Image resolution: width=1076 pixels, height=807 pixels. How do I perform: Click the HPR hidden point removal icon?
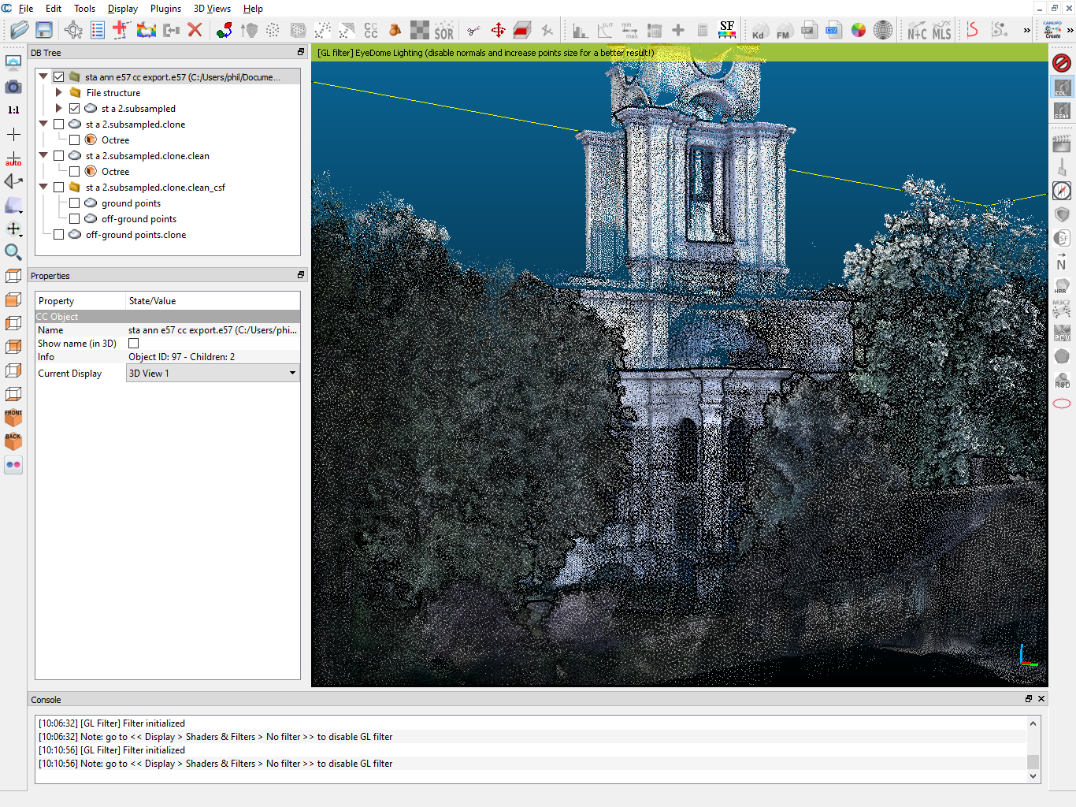[x=1062, y=285]
